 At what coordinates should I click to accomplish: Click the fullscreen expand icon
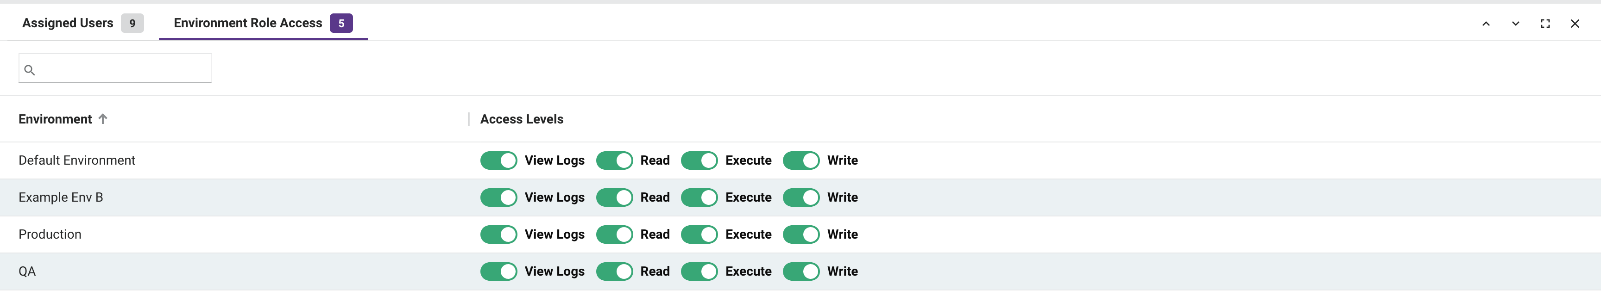(1545, 24)
